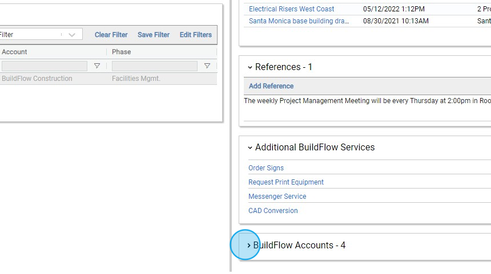The image size is (491, 274).
Task: Click the Phase column filter funnel icon
Action: tap(207, 66)
